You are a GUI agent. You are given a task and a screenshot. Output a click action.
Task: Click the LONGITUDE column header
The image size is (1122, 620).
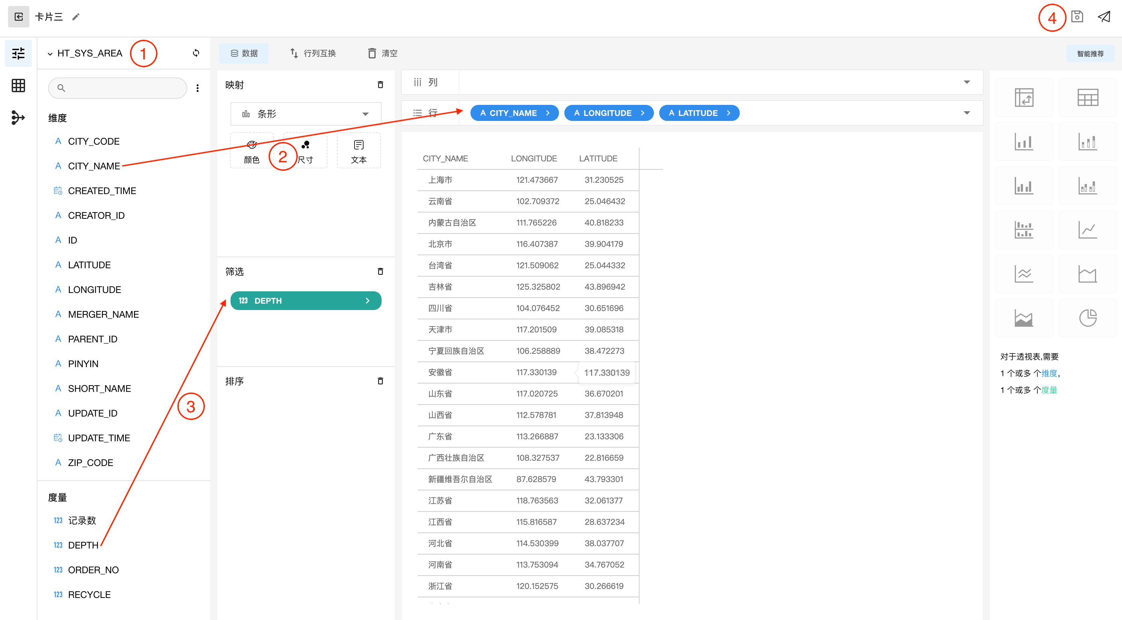[534, 158]
